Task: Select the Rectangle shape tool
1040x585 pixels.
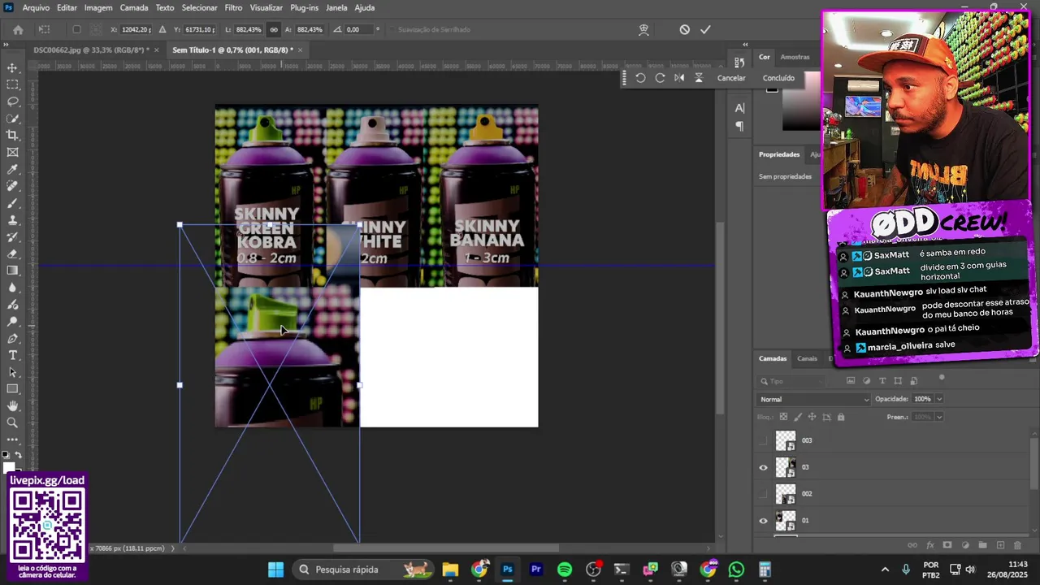Action: (12, 389)
